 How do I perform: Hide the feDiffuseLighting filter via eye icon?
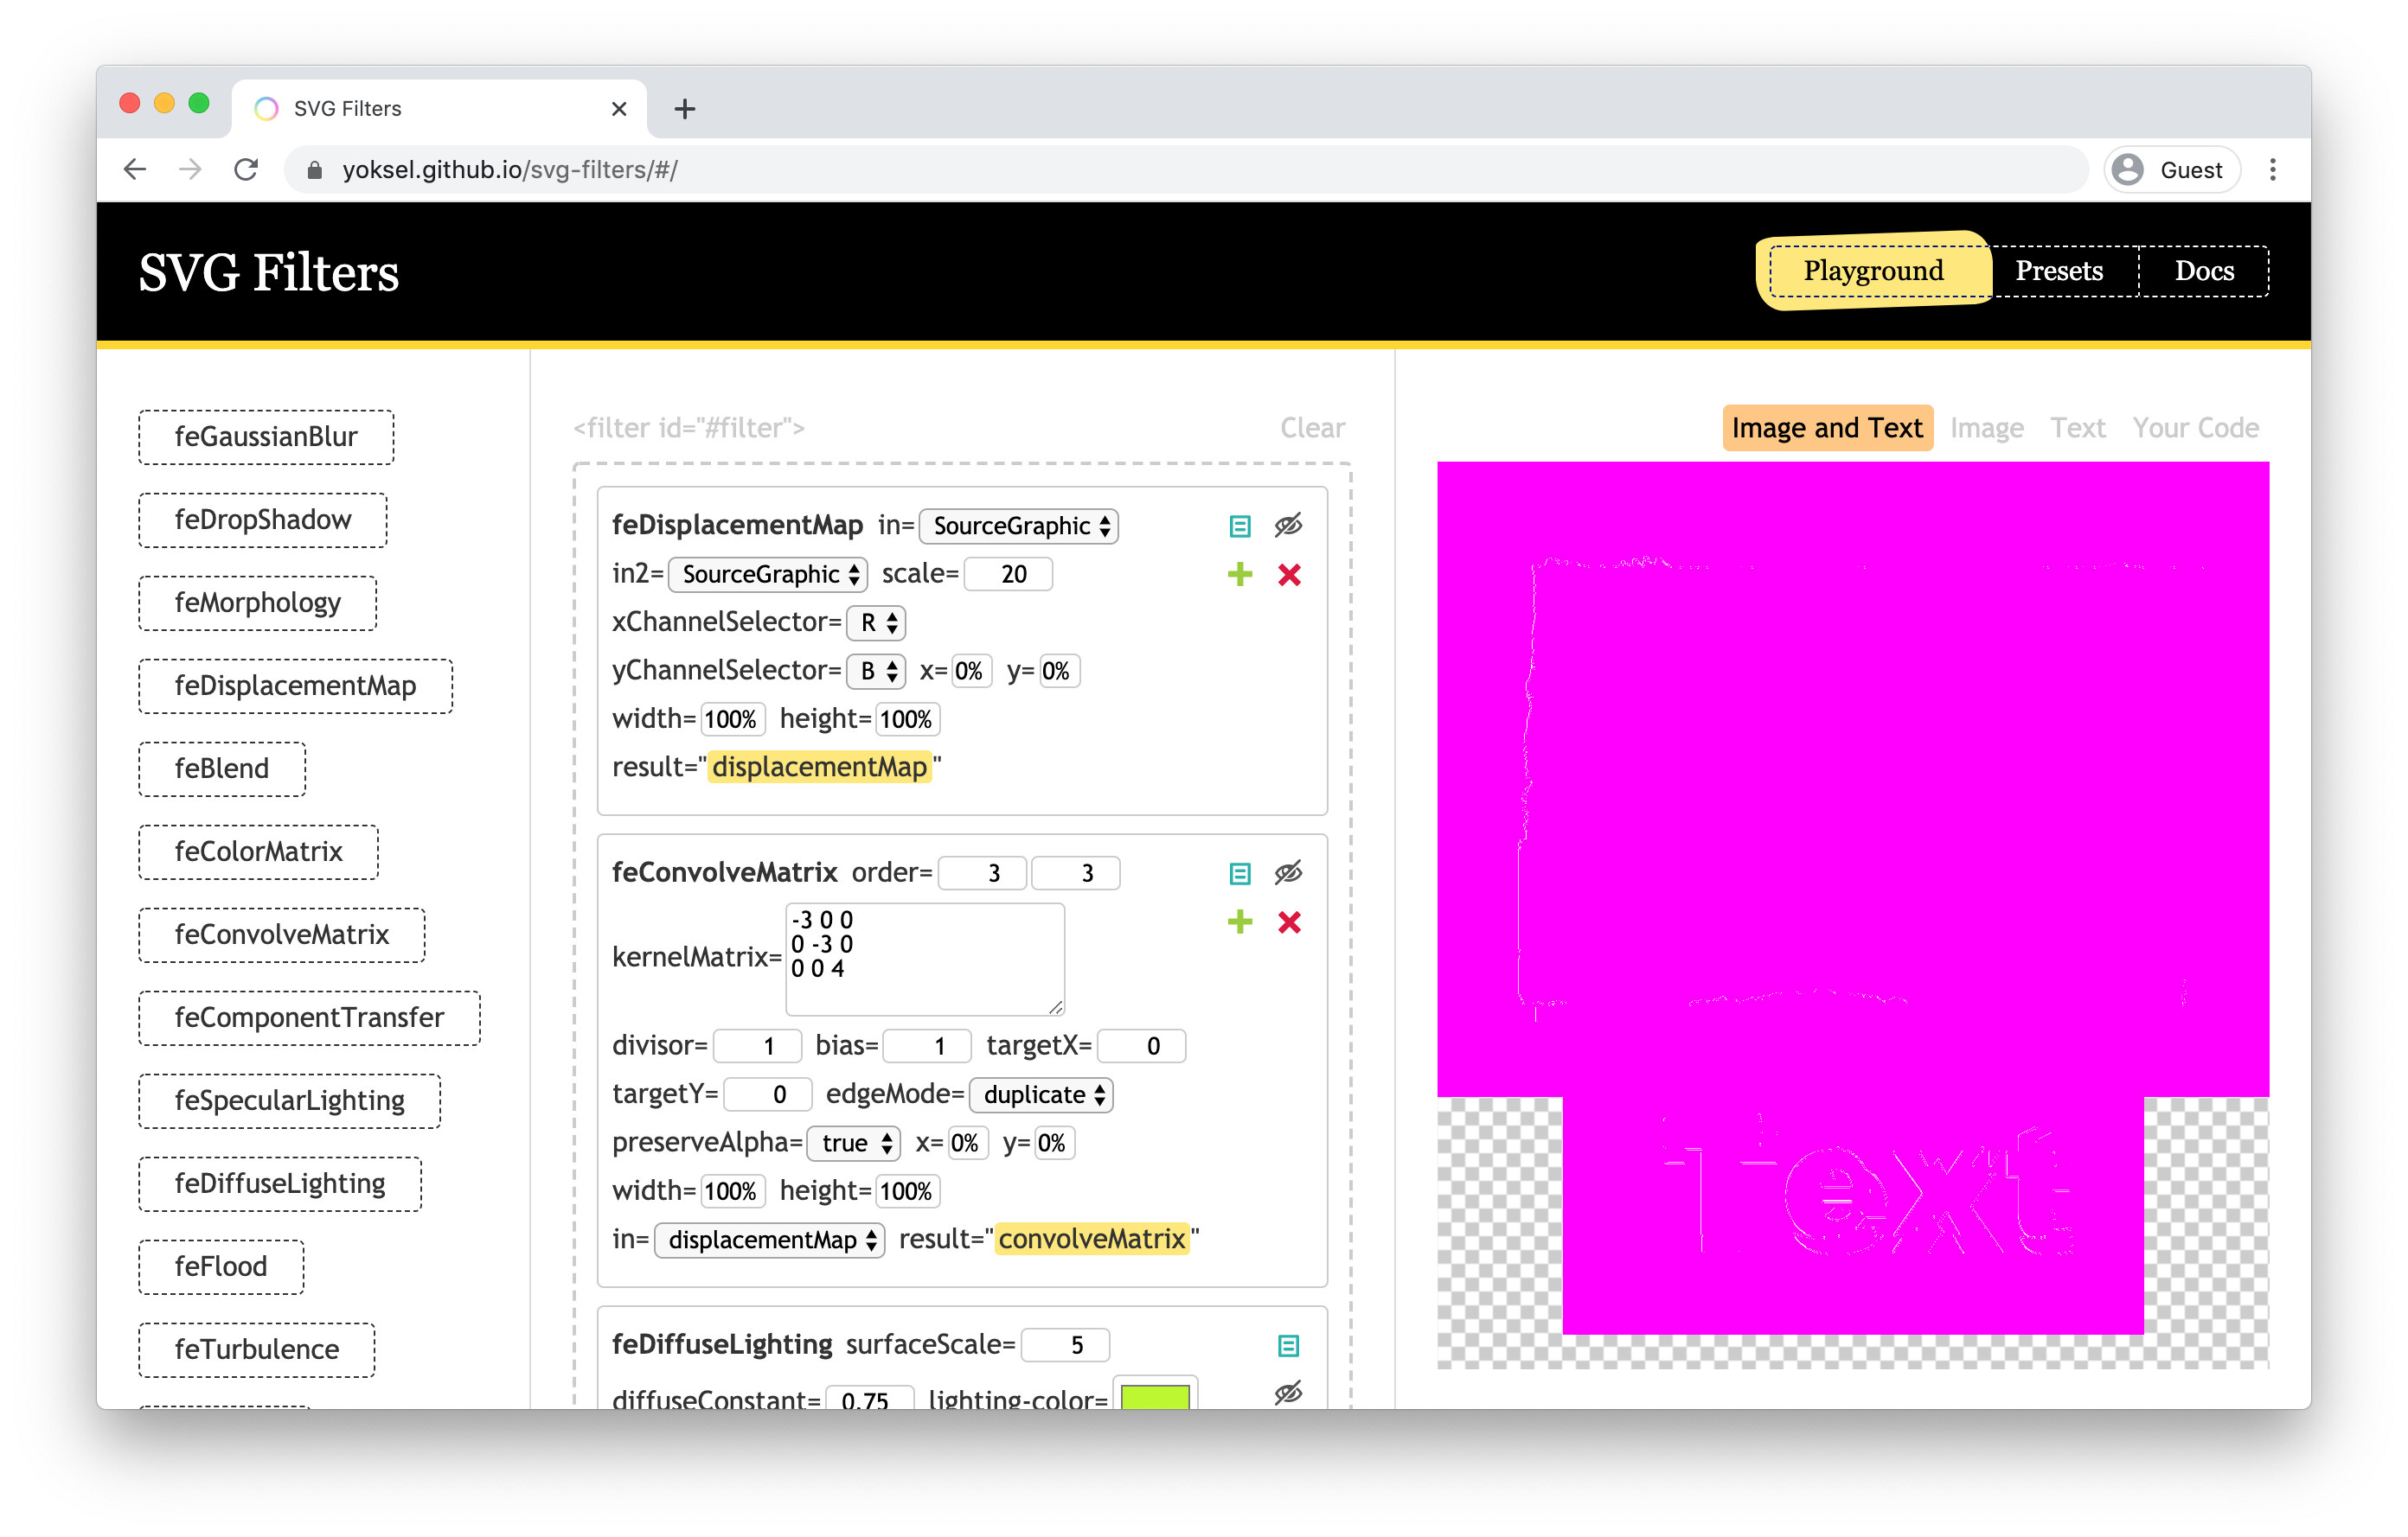pos(1288,1392)
